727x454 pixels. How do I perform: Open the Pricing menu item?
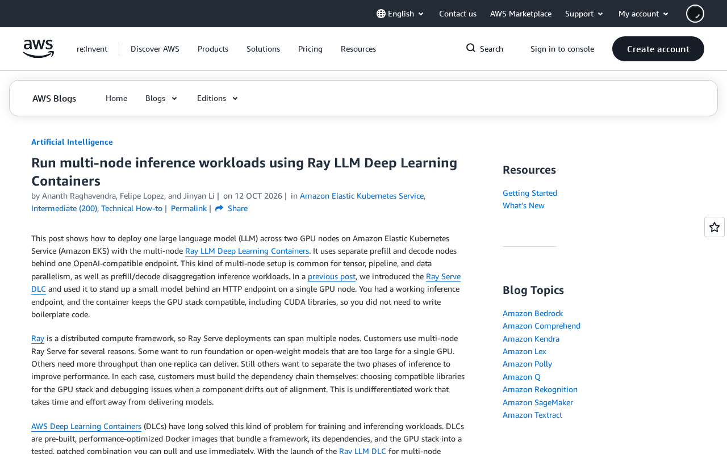[x=310, y=49]
